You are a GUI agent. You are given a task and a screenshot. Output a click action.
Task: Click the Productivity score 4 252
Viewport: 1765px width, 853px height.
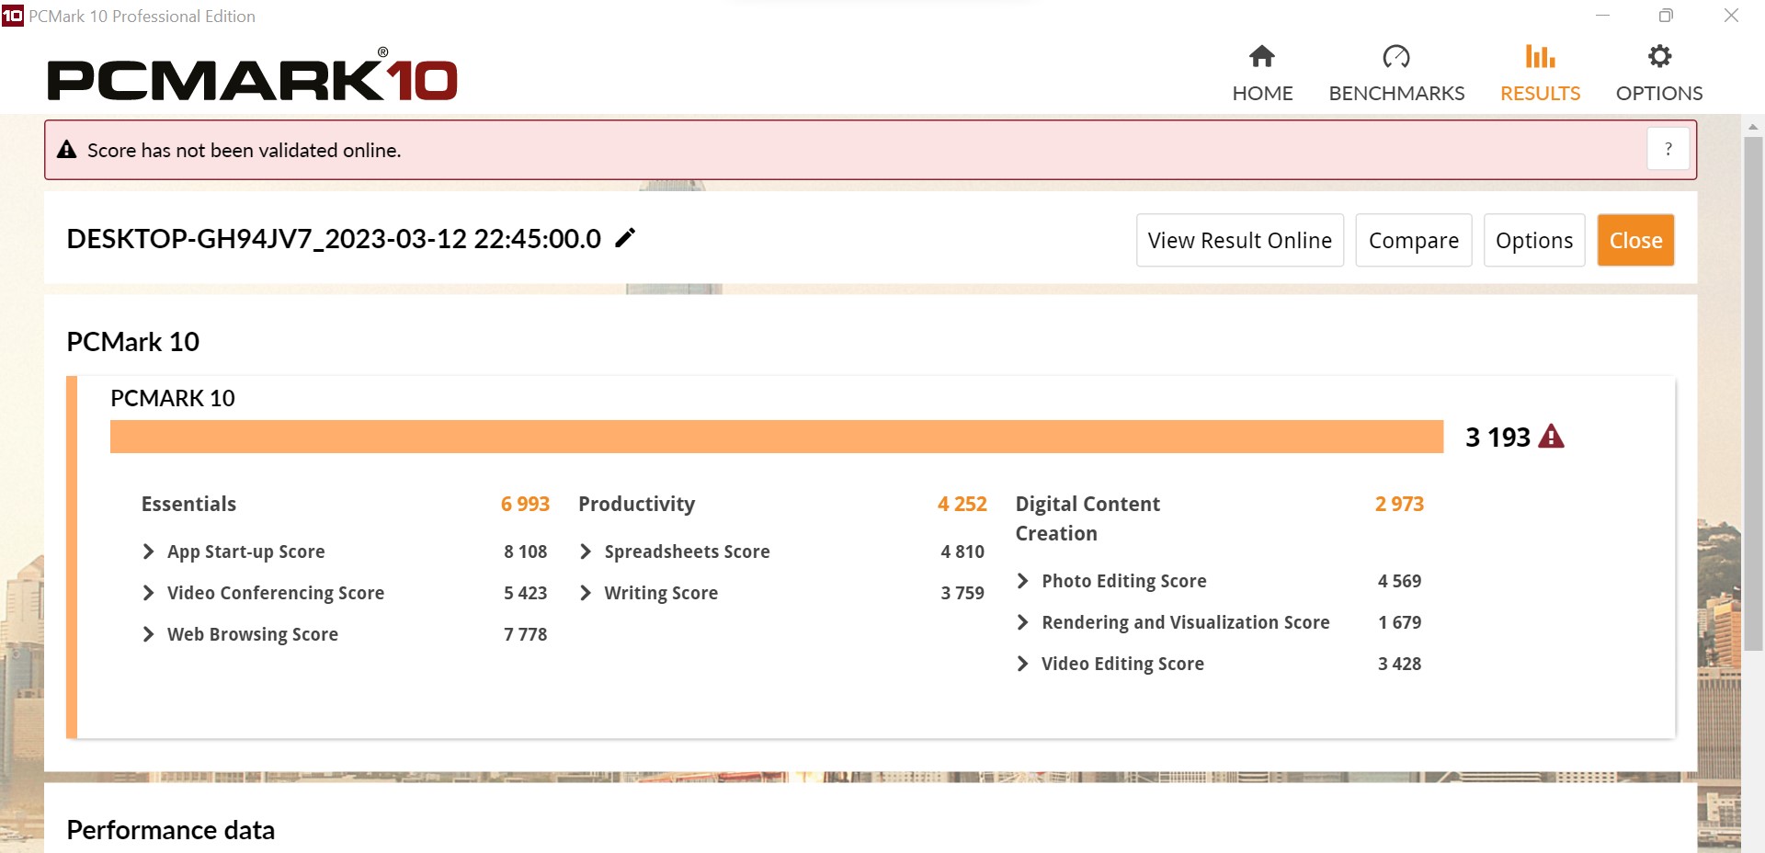[x=962, y=504]
